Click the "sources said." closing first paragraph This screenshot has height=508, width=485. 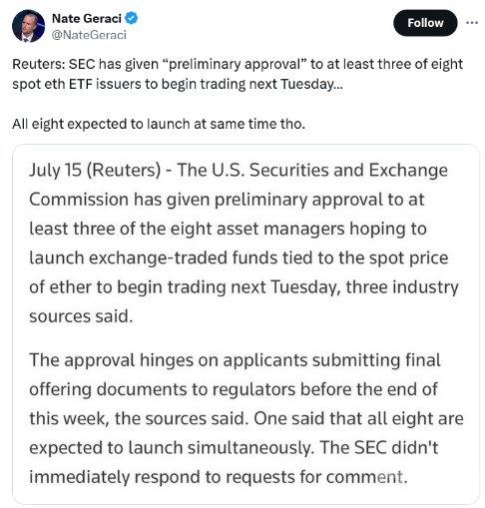pos(81,316)
